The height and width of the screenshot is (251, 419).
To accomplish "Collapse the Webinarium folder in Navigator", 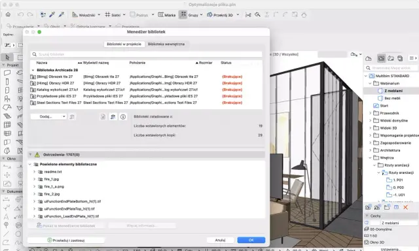I will tap(370, 84).
